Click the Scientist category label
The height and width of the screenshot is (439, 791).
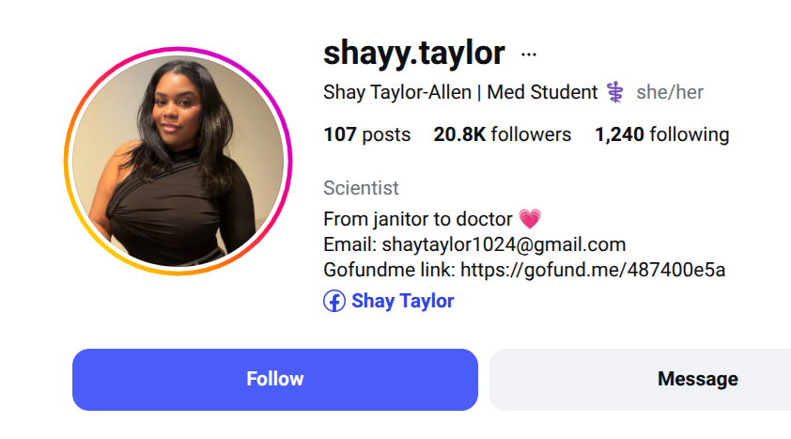(x=361, y=188)
